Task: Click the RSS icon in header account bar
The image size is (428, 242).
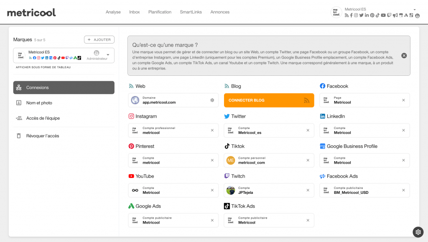Action: click(346, 15)
